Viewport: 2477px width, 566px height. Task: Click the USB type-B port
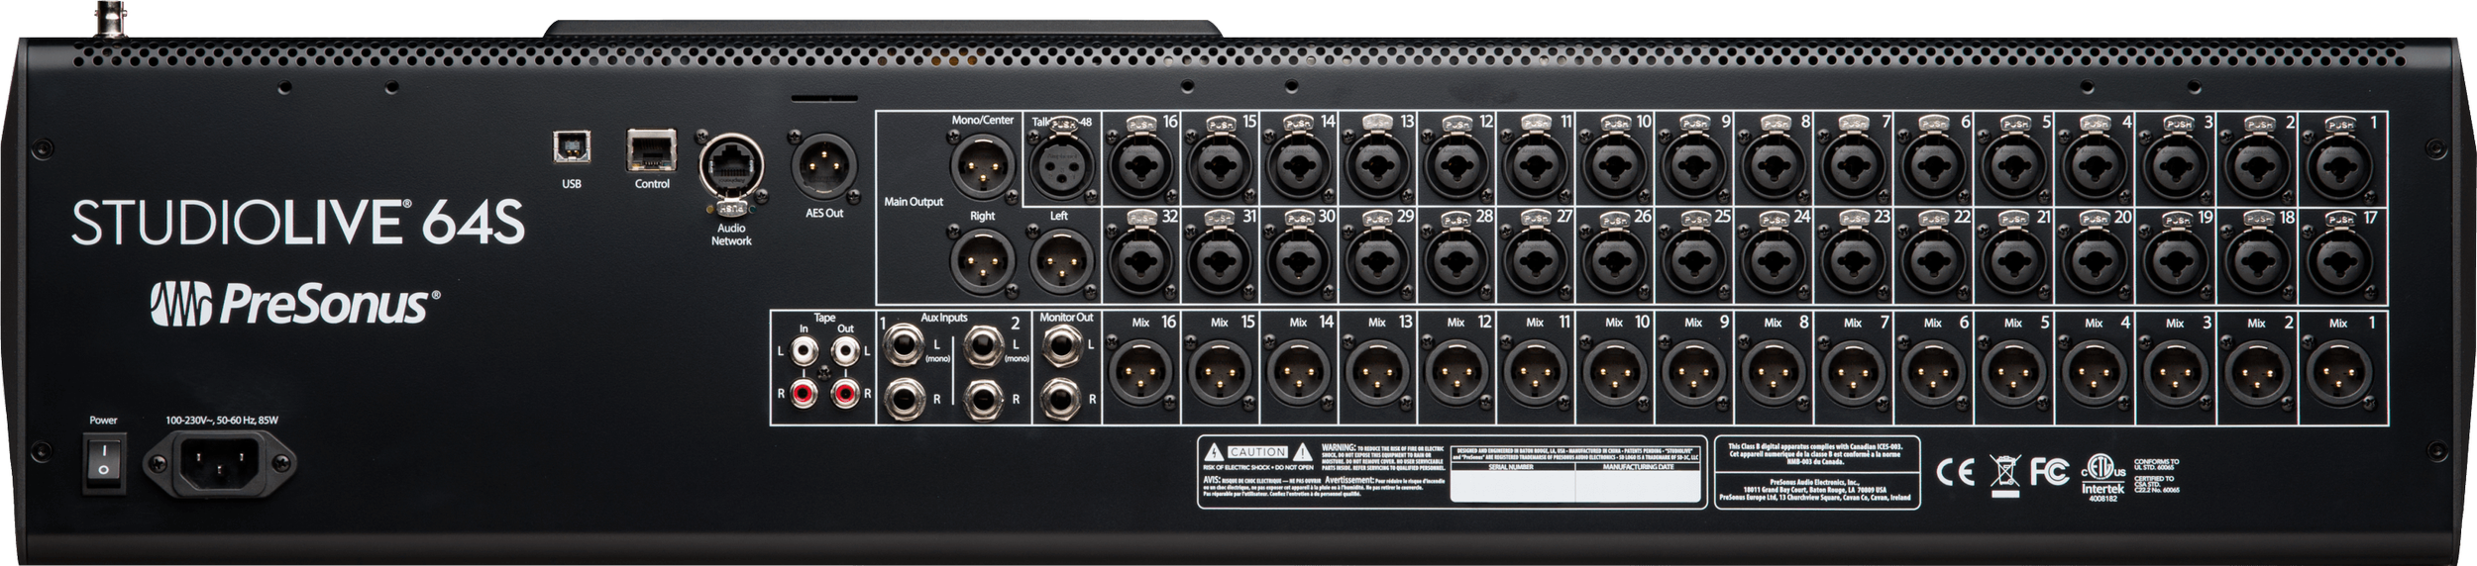pyautogui.click(x=571, y=146)
